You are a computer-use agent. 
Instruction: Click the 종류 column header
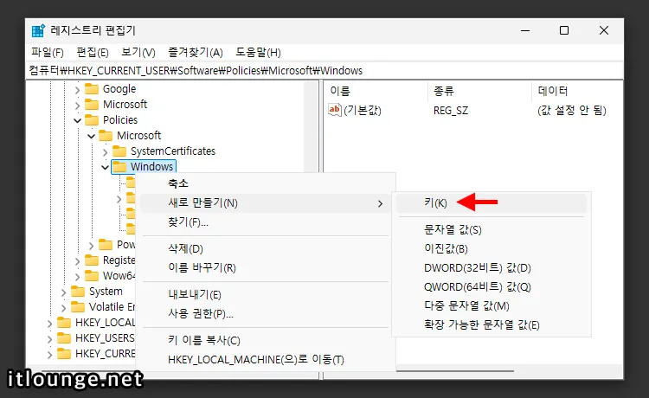[x=479, y=91]
